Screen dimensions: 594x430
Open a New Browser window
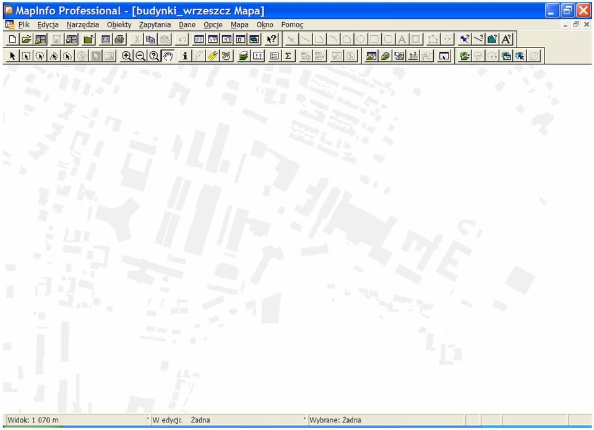tap(199, 39)
